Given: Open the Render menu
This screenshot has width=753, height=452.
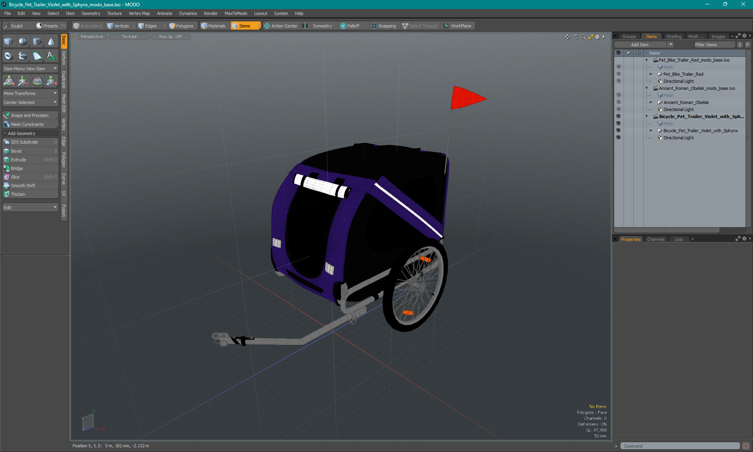Looking at the screenshot, I should [211, 13].
